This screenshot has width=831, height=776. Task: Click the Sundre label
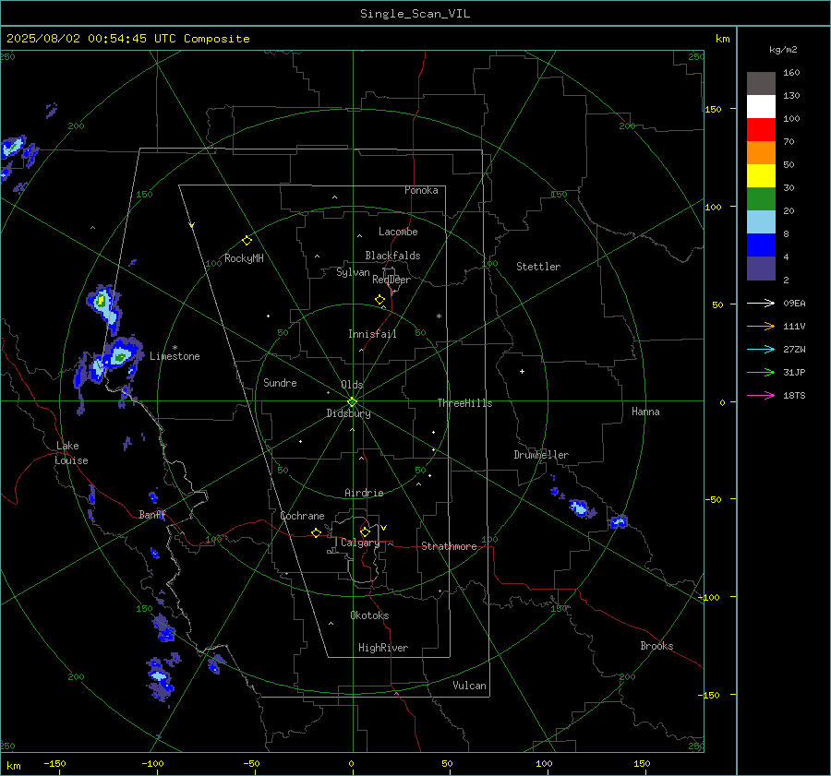click(x=280, y=382)
